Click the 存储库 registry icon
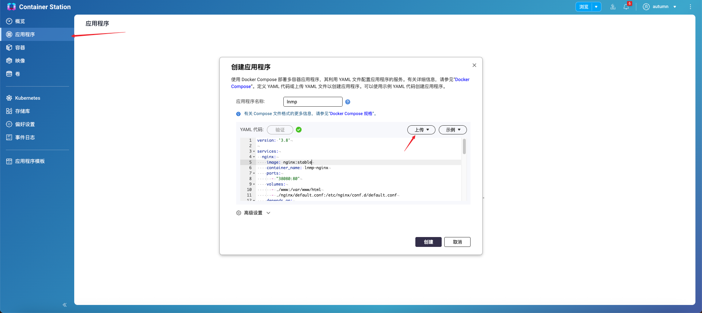Screen dimensions: 702x313 coord(9,111)
